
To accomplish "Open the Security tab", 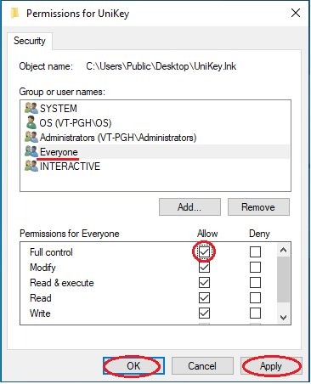I will pos(30,41).
